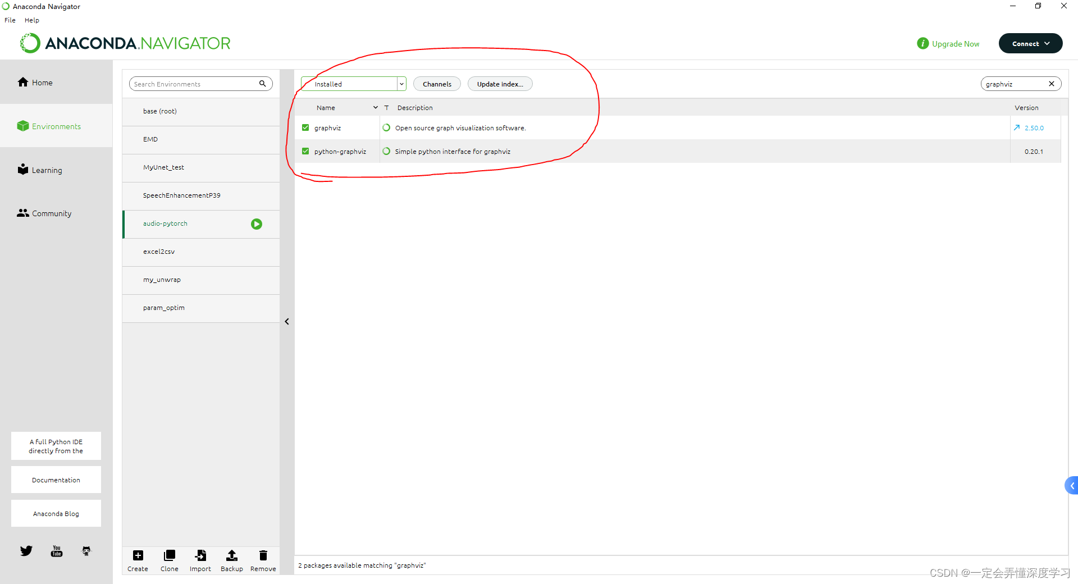Open the GitHub link icon
The width and height of the screenshot is (1078, 584).
(86, 551)
